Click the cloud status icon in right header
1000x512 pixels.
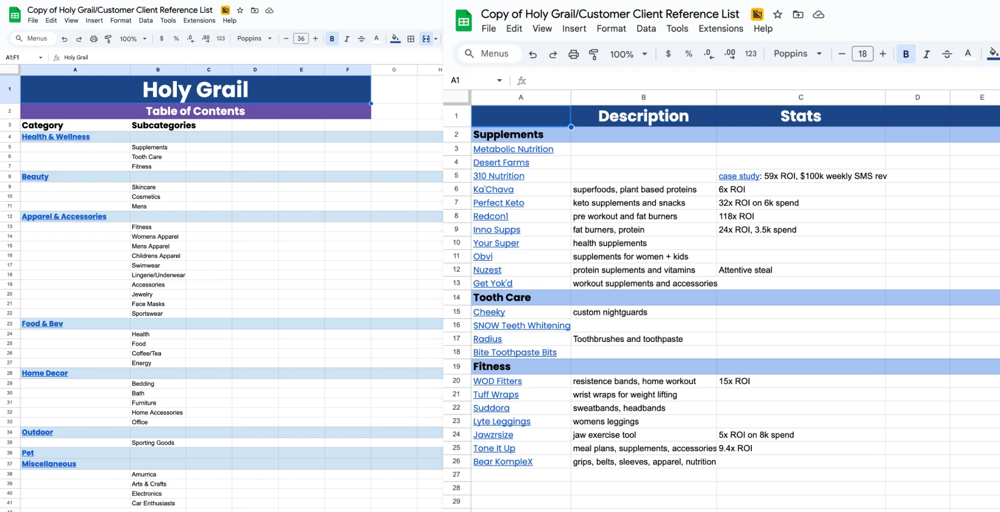[819, 14]
